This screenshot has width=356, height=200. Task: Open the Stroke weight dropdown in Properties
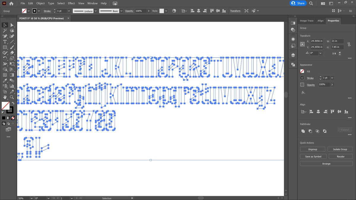[x=332, y=78]
